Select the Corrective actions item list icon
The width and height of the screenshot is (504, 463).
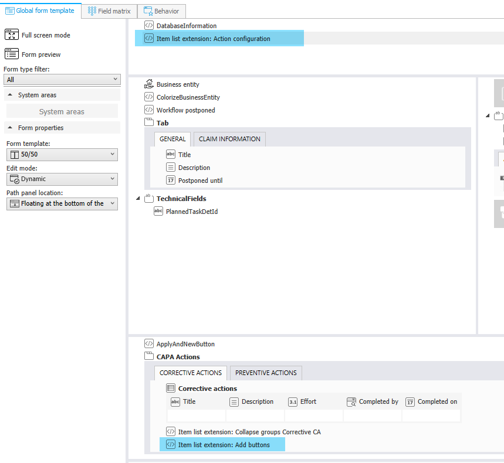(171, 388)
